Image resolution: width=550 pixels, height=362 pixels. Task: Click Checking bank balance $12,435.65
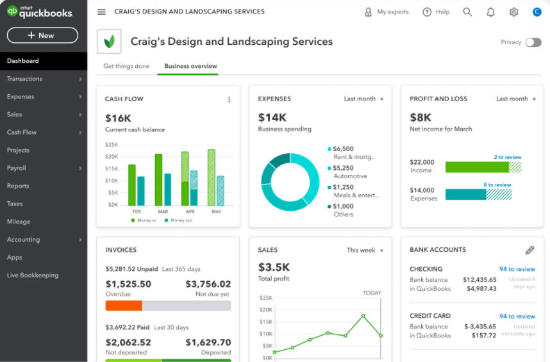[x=479, y=279]
